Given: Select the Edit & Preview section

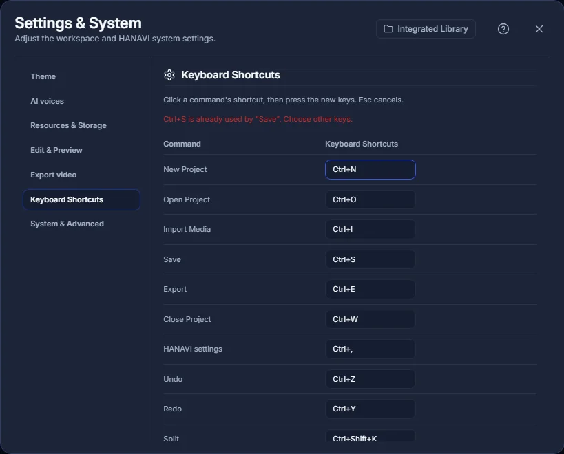Looking at the screenshot, I should click(x=56, y=150).
